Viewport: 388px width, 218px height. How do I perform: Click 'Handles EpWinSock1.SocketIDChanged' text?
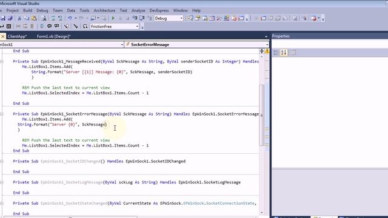(x=146, y=162)
